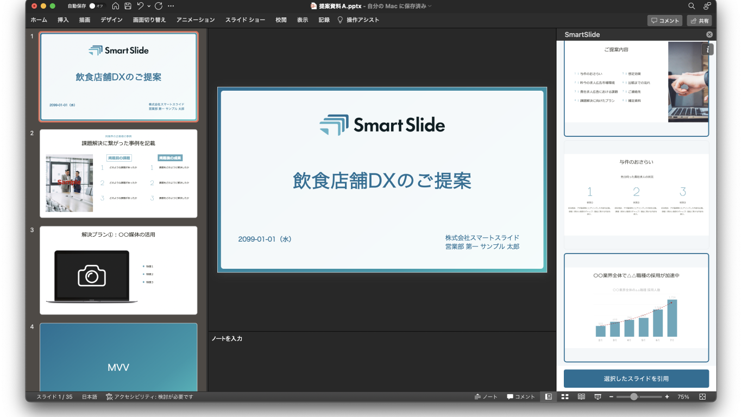Switch to Slide Sorter grid view
742x417 pixels.
pyautogui.click(x=565, y=397)
